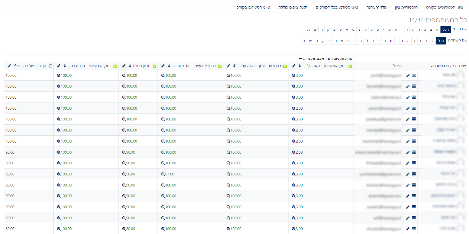Open the 80.00 grade under 'מבחן מסכם'
The width and height of the screenshot is (469, 234).
coord(130,229)
